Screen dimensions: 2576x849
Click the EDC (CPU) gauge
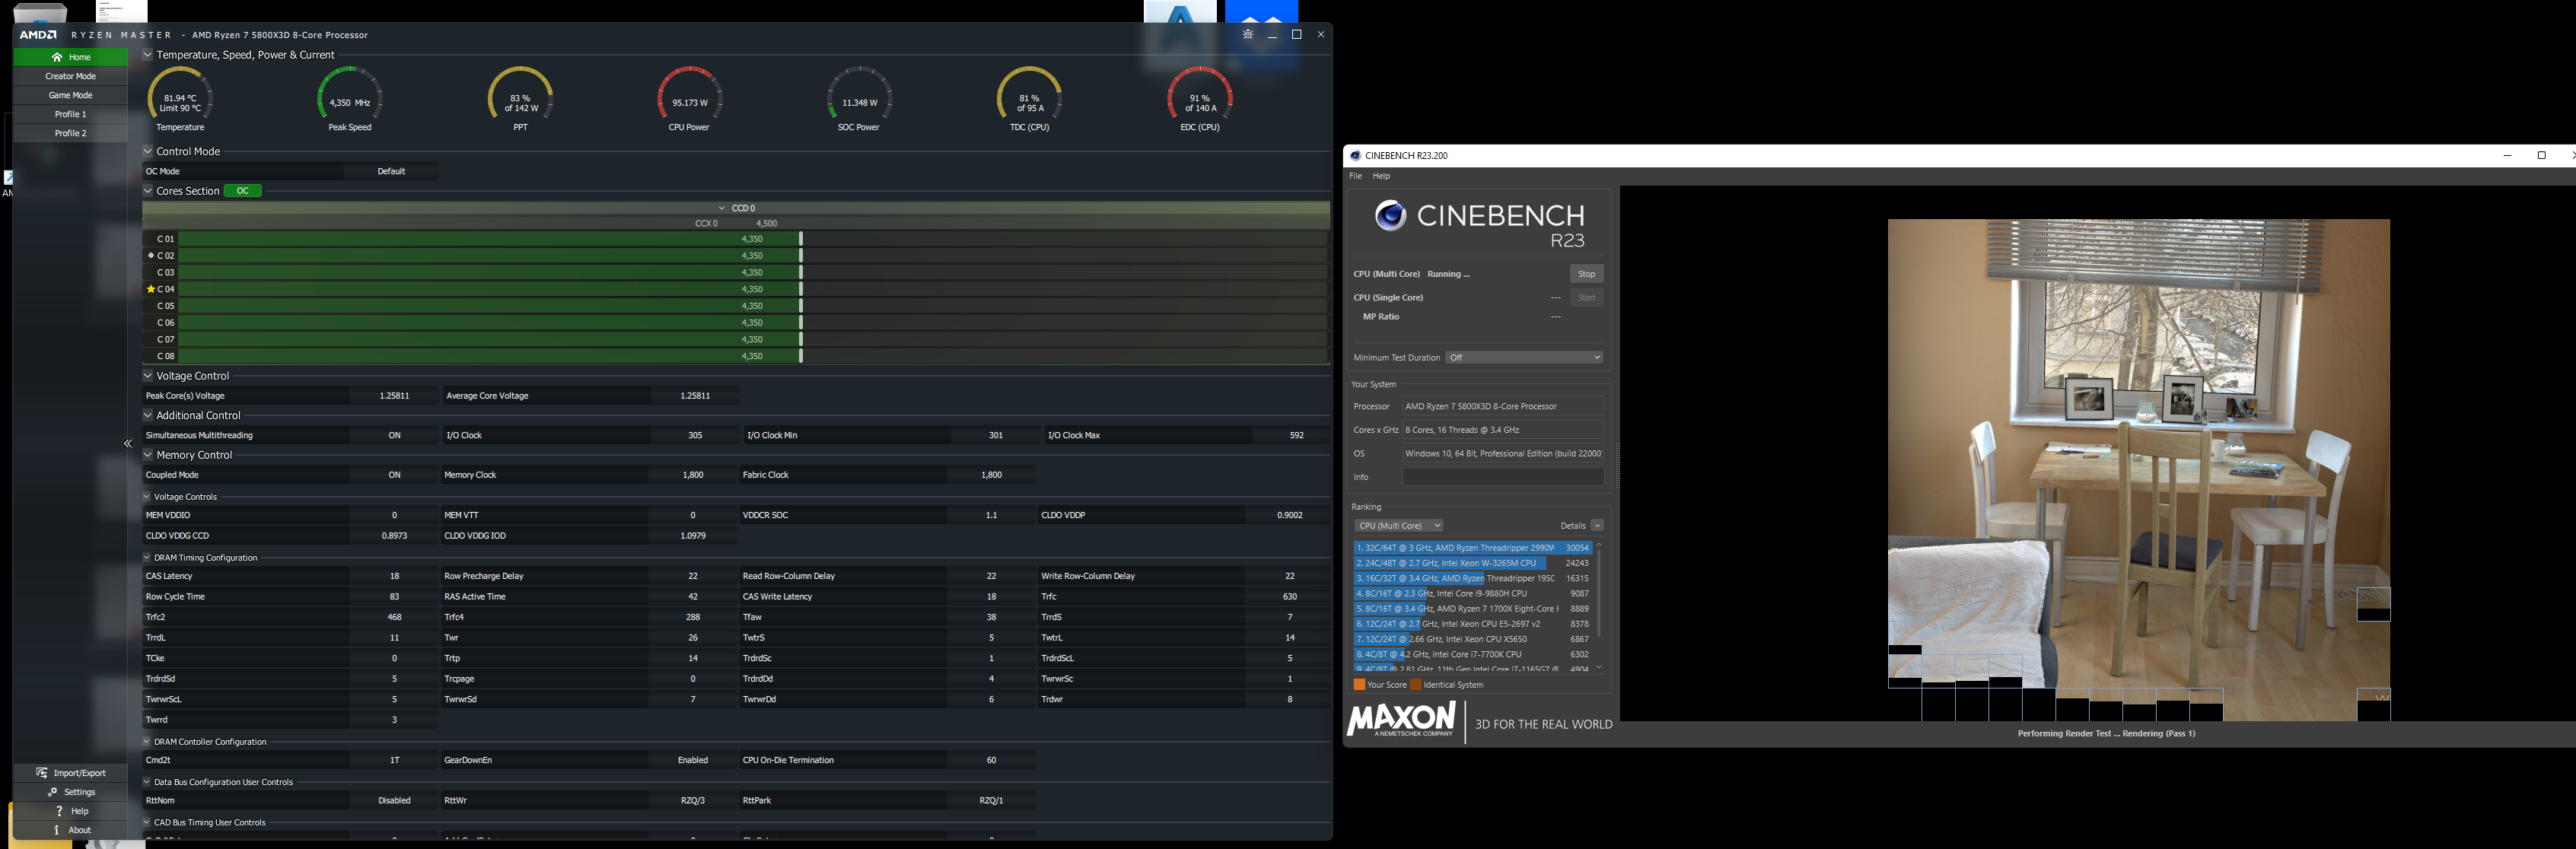click(x=1200, y=99)
